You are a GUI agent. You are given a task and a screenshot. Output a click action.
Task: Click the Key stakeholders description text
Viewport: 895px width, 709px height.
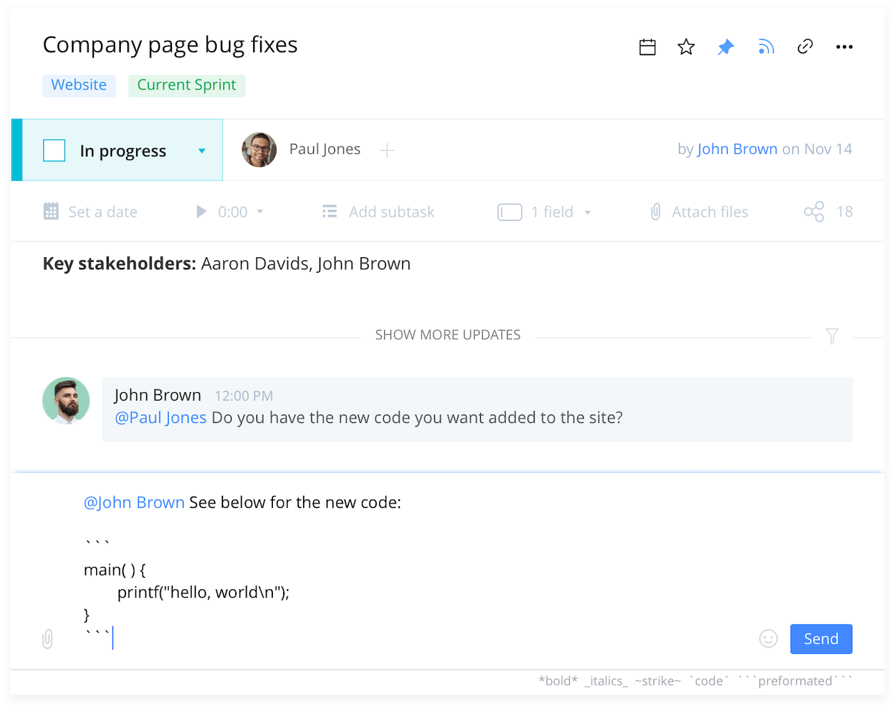pyautogui.click(x=226, y=264)
